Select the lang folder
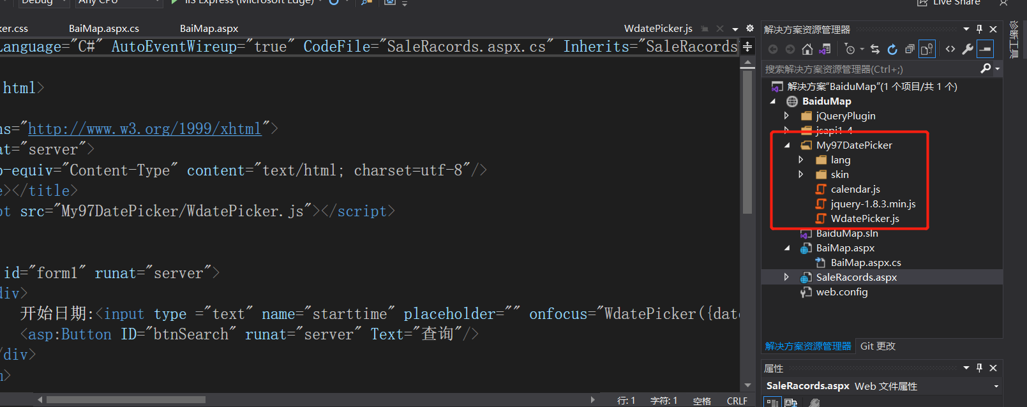 click(841, 159)
